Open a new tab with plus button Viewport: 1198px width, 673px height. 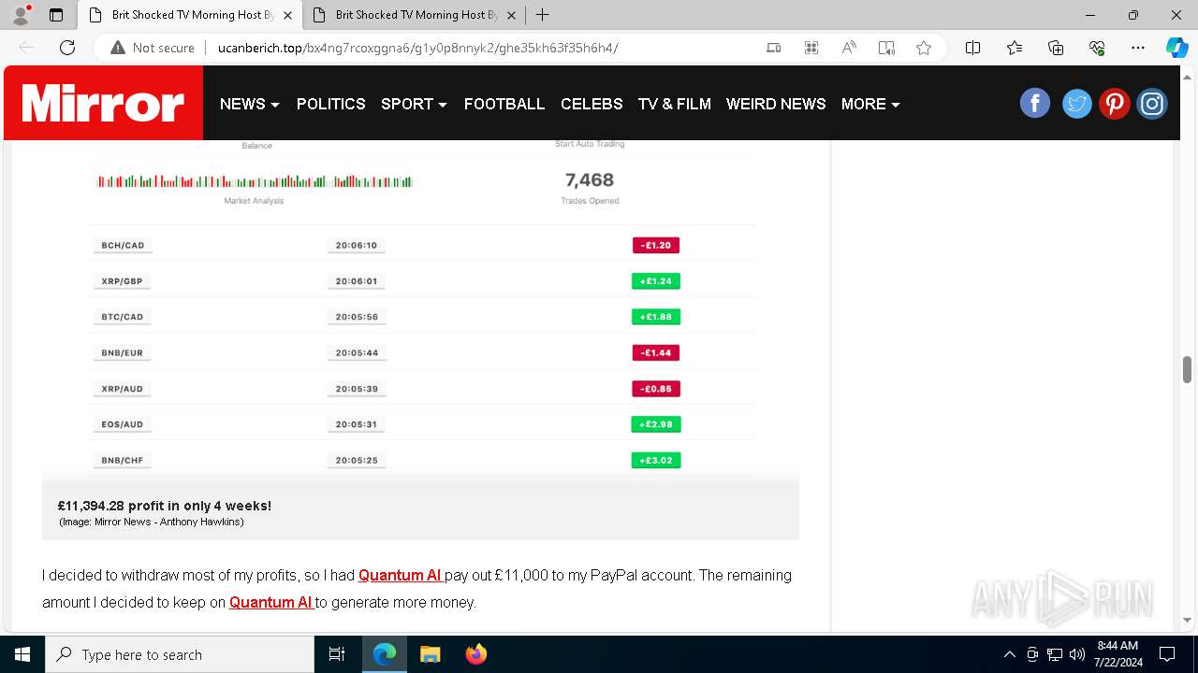(x=542, y=15)
